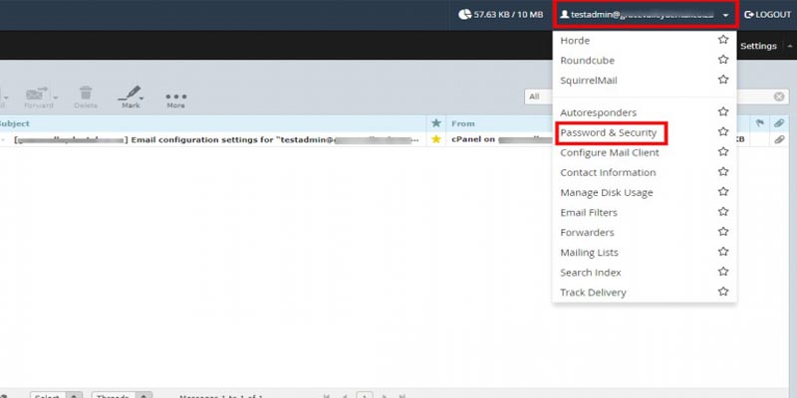Toggle the Email Filters star
The height and width of the screenshot is (398, 797).
click(723, 212)
